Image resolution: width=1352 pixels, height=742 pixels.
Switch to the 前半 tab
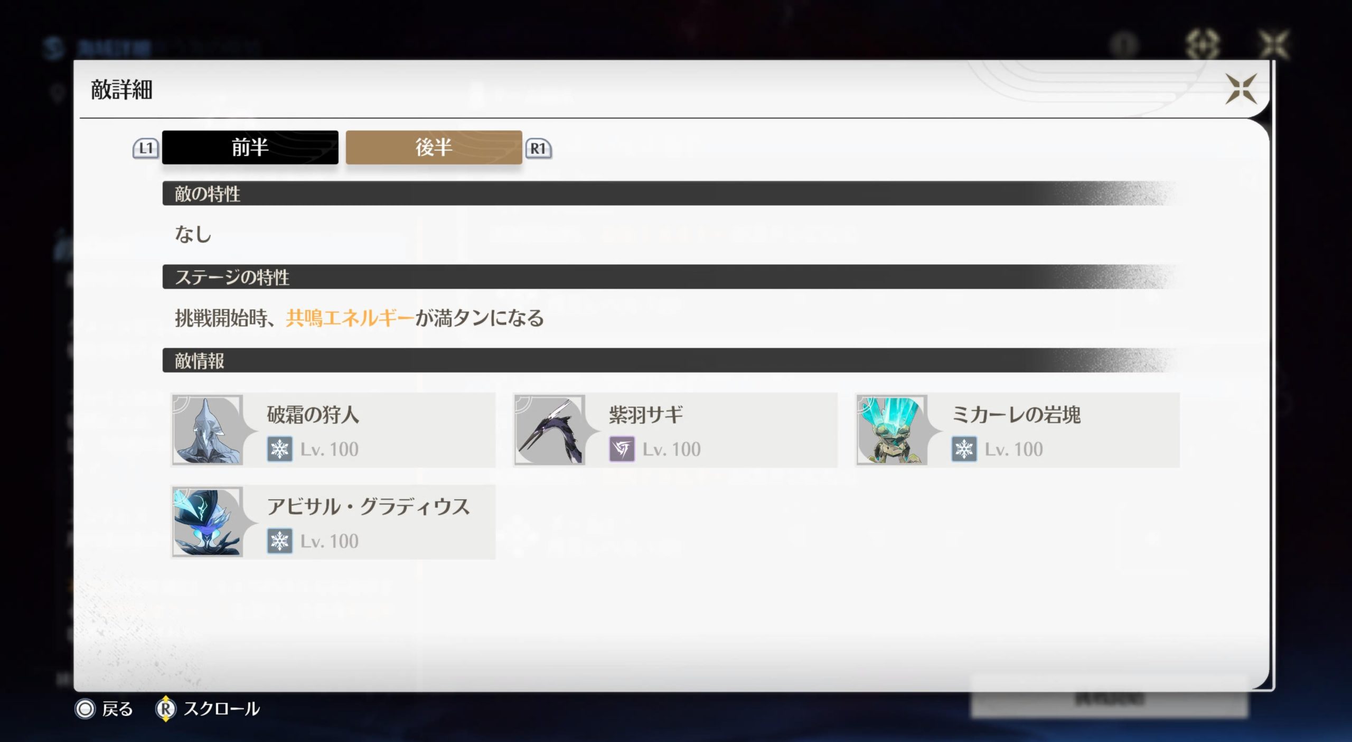click(x=250, y=147)
